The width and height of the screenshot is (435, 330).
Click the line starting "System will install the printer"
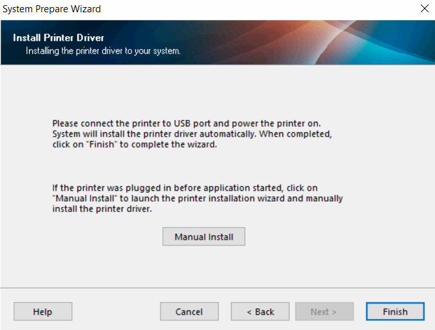(x=191, y=133)
